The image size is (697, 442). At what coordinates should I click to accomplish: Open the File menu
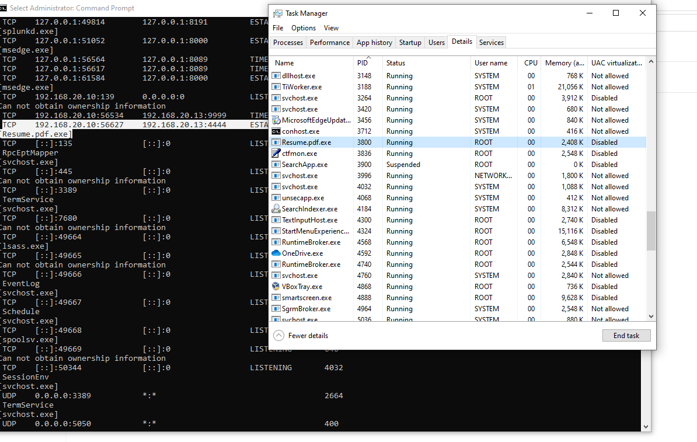[277, 27]
